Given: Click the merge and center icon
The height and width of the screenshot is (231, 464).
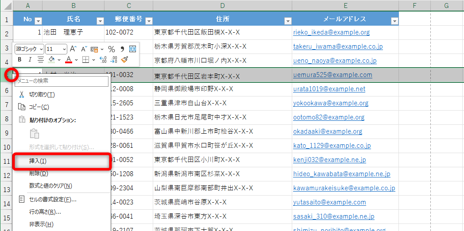Looking at the screenshot, I should 132,49.
